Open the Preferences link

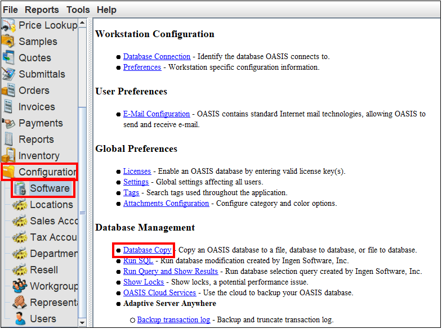pos(142,67)
